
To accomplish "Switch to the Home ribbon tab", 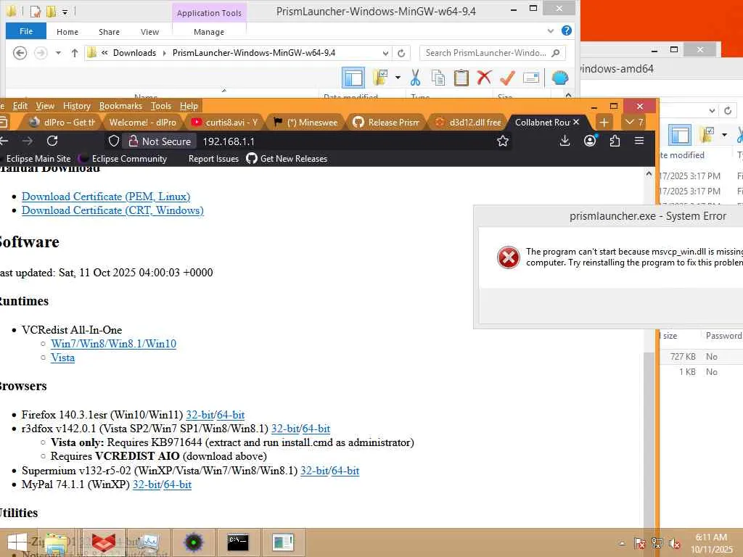I will (67, 32).
